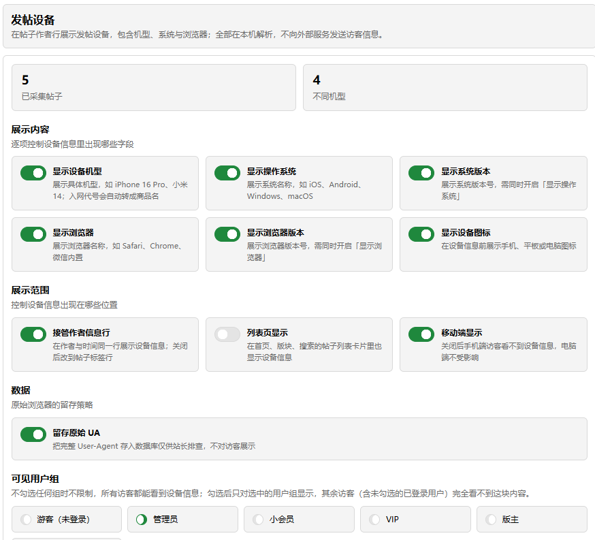
Task: Click the 展示内容 section heading
Action: click(31, 129)
